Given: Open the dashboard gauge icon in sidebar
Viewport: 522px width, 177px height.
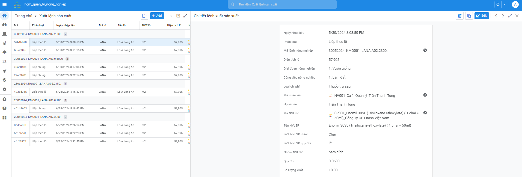Looking at the screenshot, I should coord(4,25).
